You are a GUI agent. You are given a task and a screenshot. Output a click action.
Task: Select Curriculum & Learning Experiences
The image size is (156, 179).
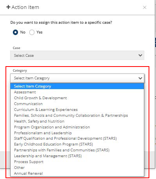click(77, 110)
